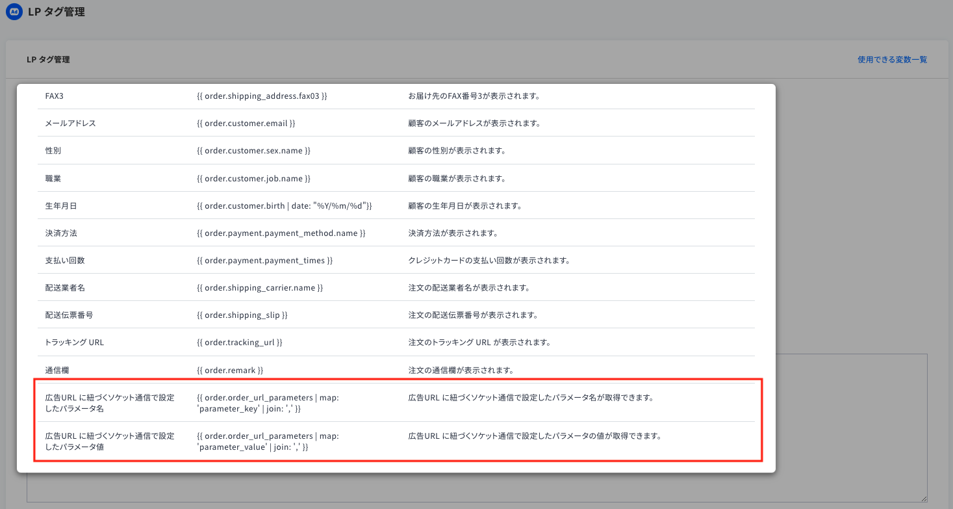Viewport: 953px width, 509px height.
Task: Click description パラメータ名が取得できます
Action: click(x=531, y=398)
